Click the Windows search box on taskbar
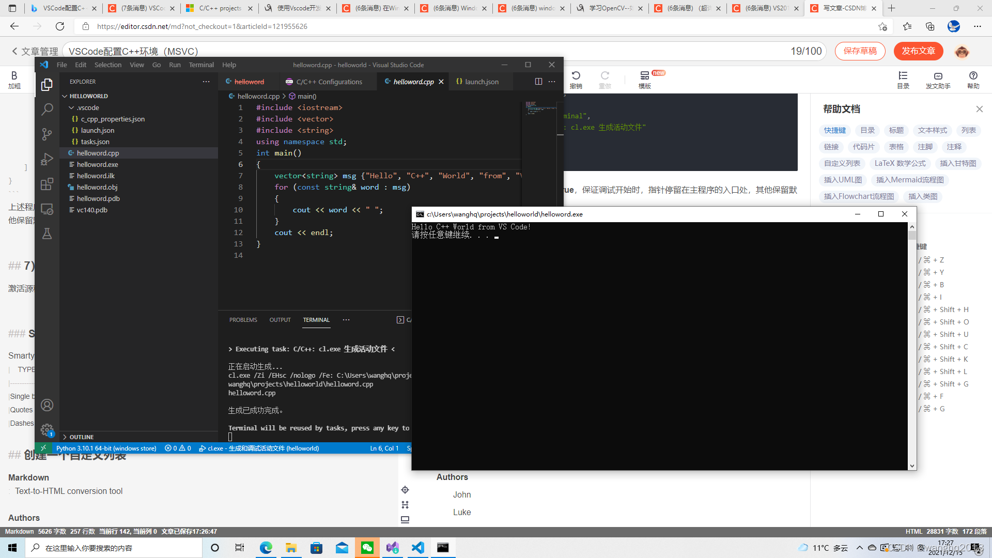The width and height of the screenshot is (992, 558). pos(114,548)
